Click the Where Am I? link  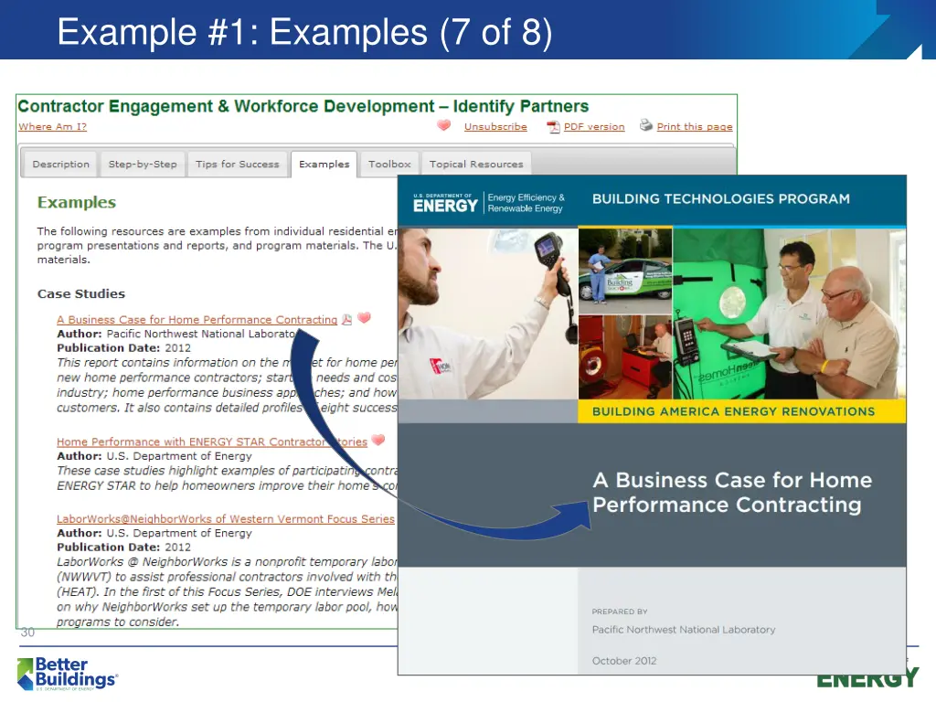tap(52, 126)
